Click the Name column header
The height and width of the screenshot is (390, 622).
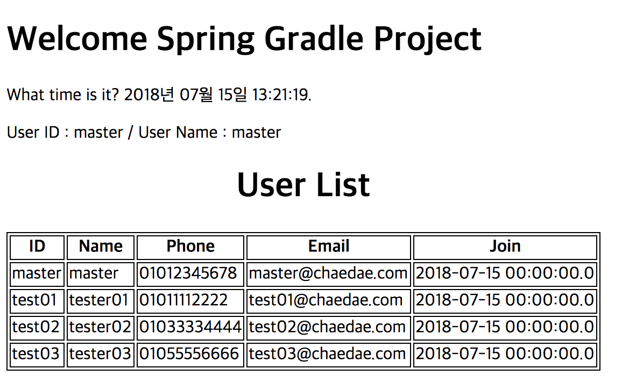tap(101, 247)
